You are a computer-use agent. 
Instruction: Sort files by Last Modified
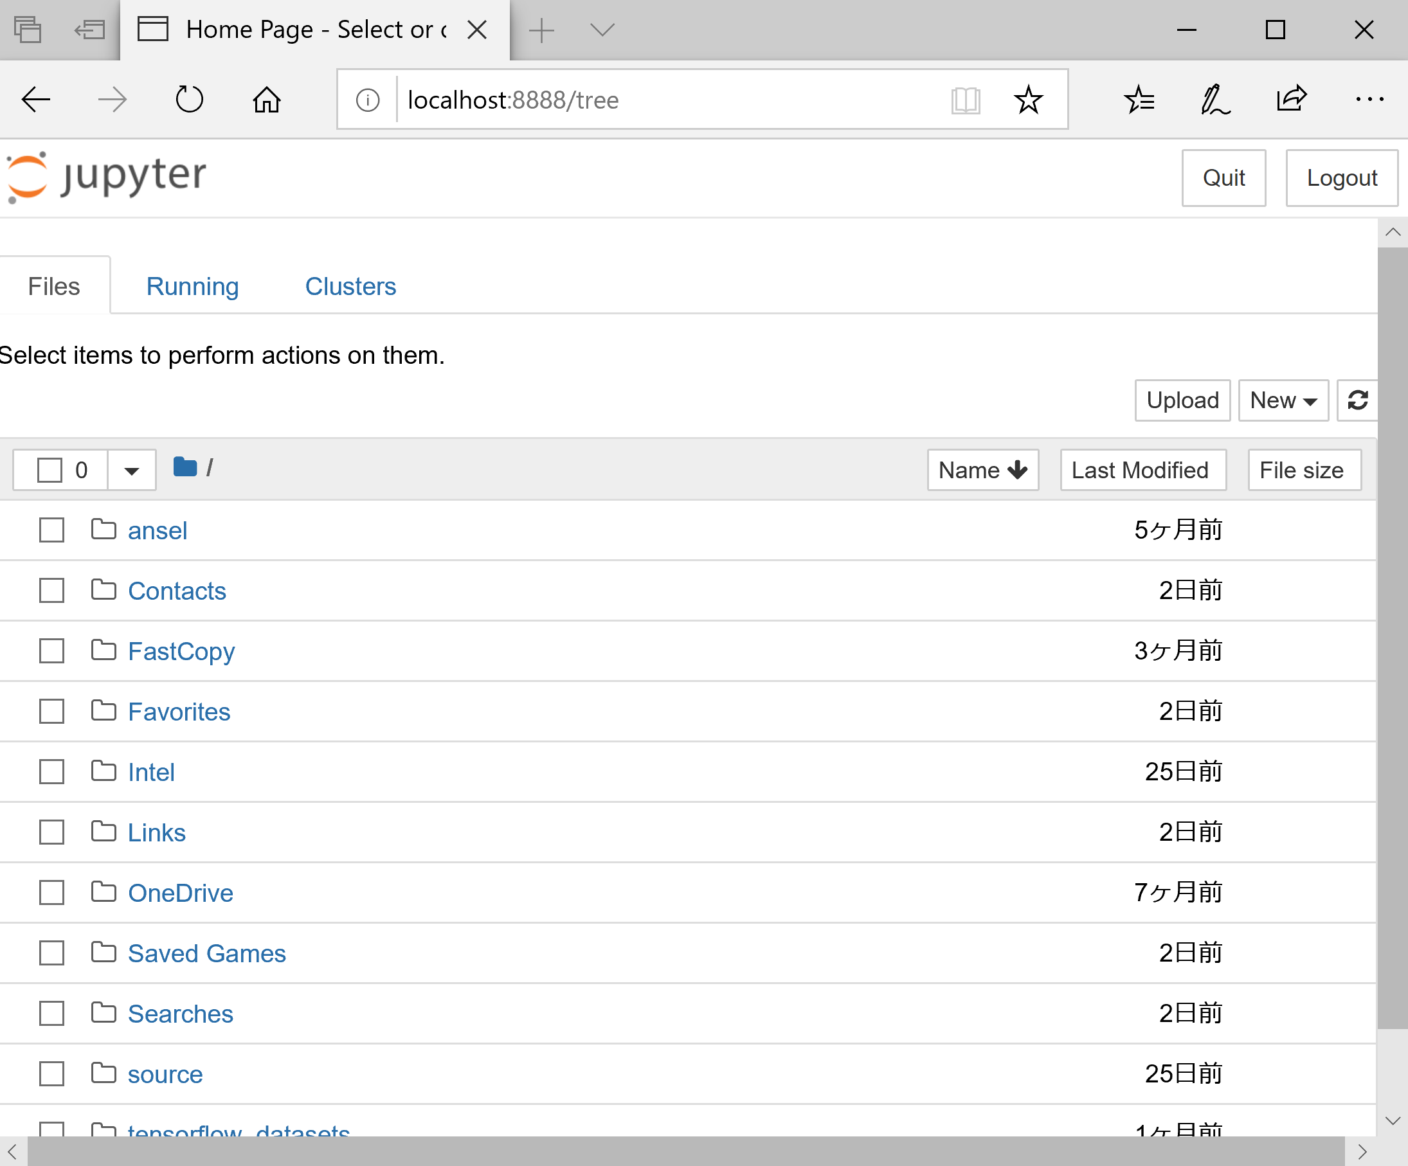pyautogui.click(x=1143, y=470)
